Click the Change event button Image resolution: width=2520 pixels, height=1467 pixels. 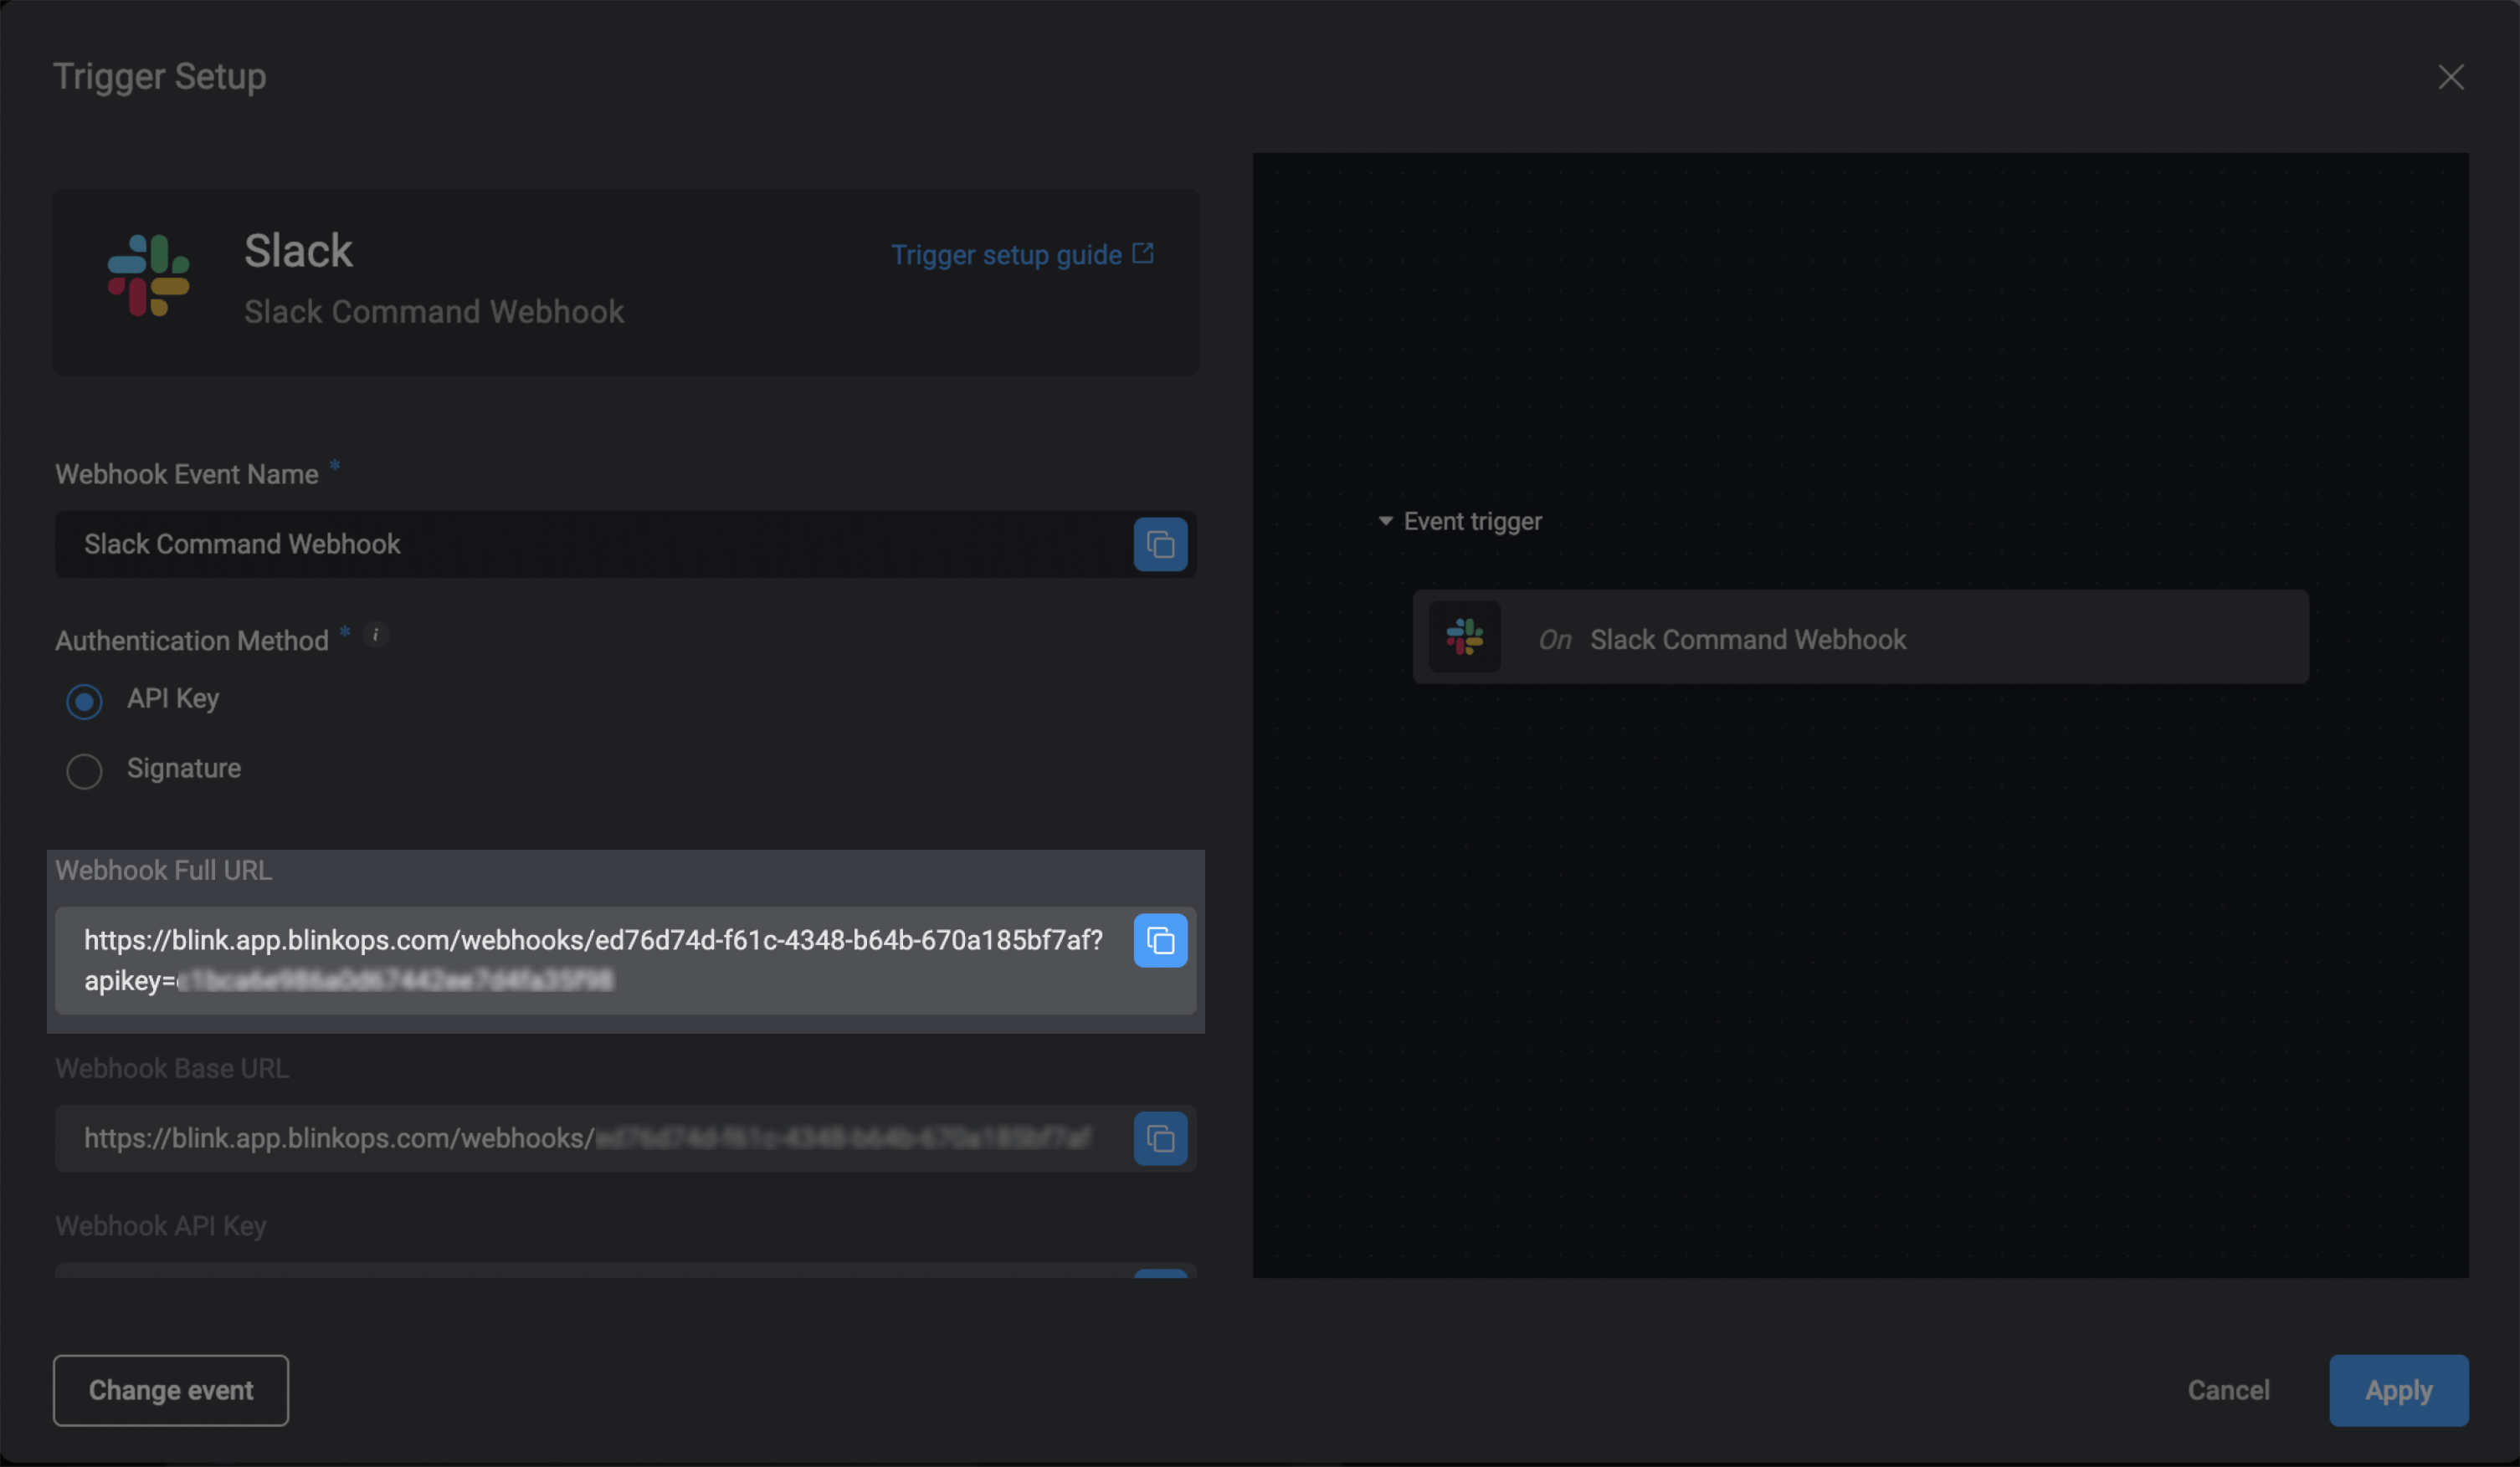(171, 1390)
